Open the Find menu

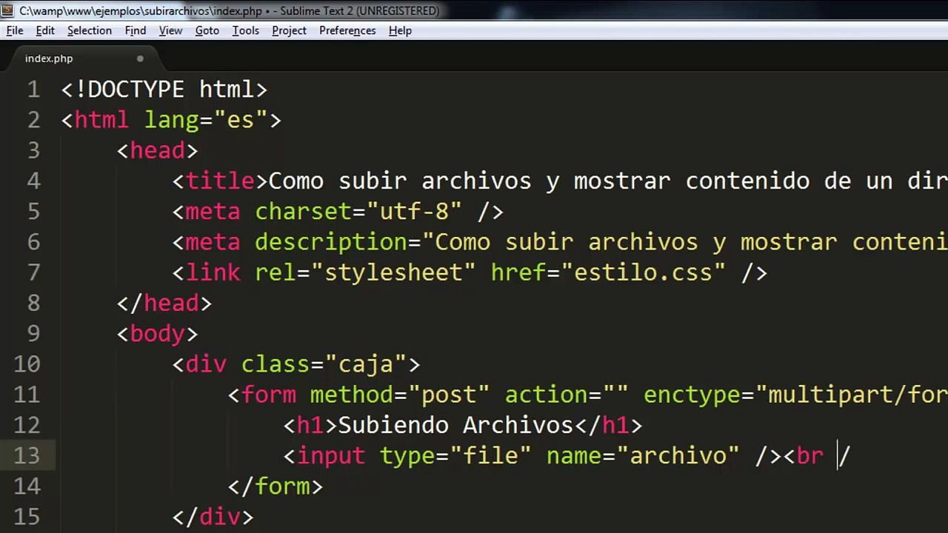136,30
